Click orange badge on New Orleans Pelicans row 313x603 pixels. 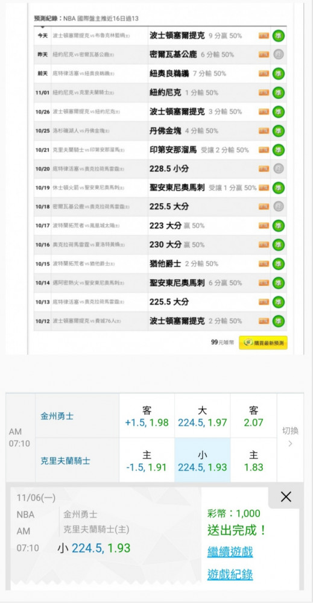point(264,74)
